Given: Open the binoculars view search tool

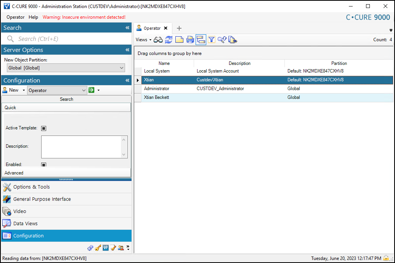Looking at the screenshot, I should click(x=158, y=39).
